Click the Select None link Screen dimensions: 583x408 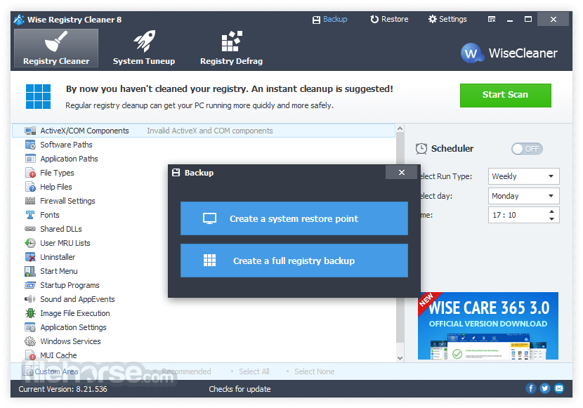314,371
